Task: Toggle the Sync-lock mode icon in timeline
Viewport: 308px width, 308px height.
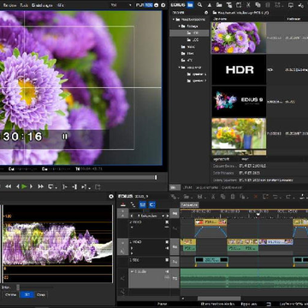Action: tap(133, 204)
